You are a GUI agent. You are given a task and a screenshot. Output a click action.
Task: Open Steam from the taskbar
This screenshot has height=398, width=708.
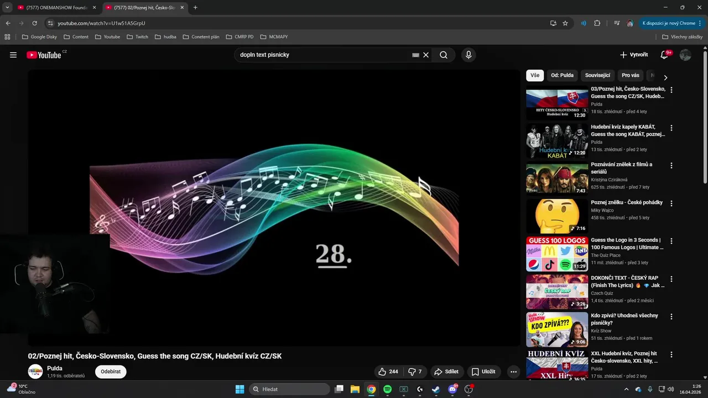click(x=436, y=389)
